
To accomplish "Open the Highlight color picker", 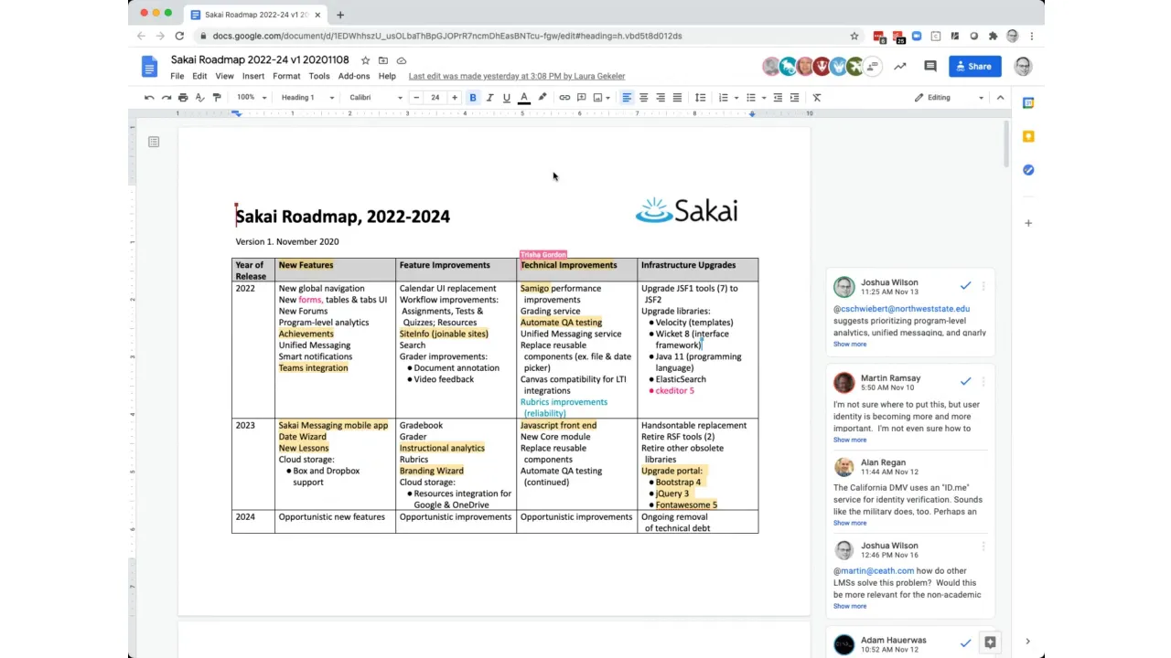I will click(542, 97).
